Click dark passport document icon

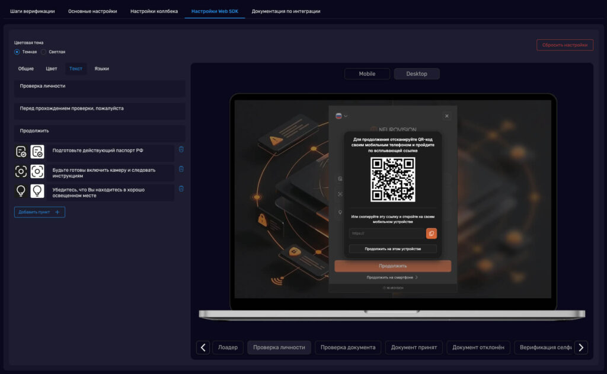(21, 152)
